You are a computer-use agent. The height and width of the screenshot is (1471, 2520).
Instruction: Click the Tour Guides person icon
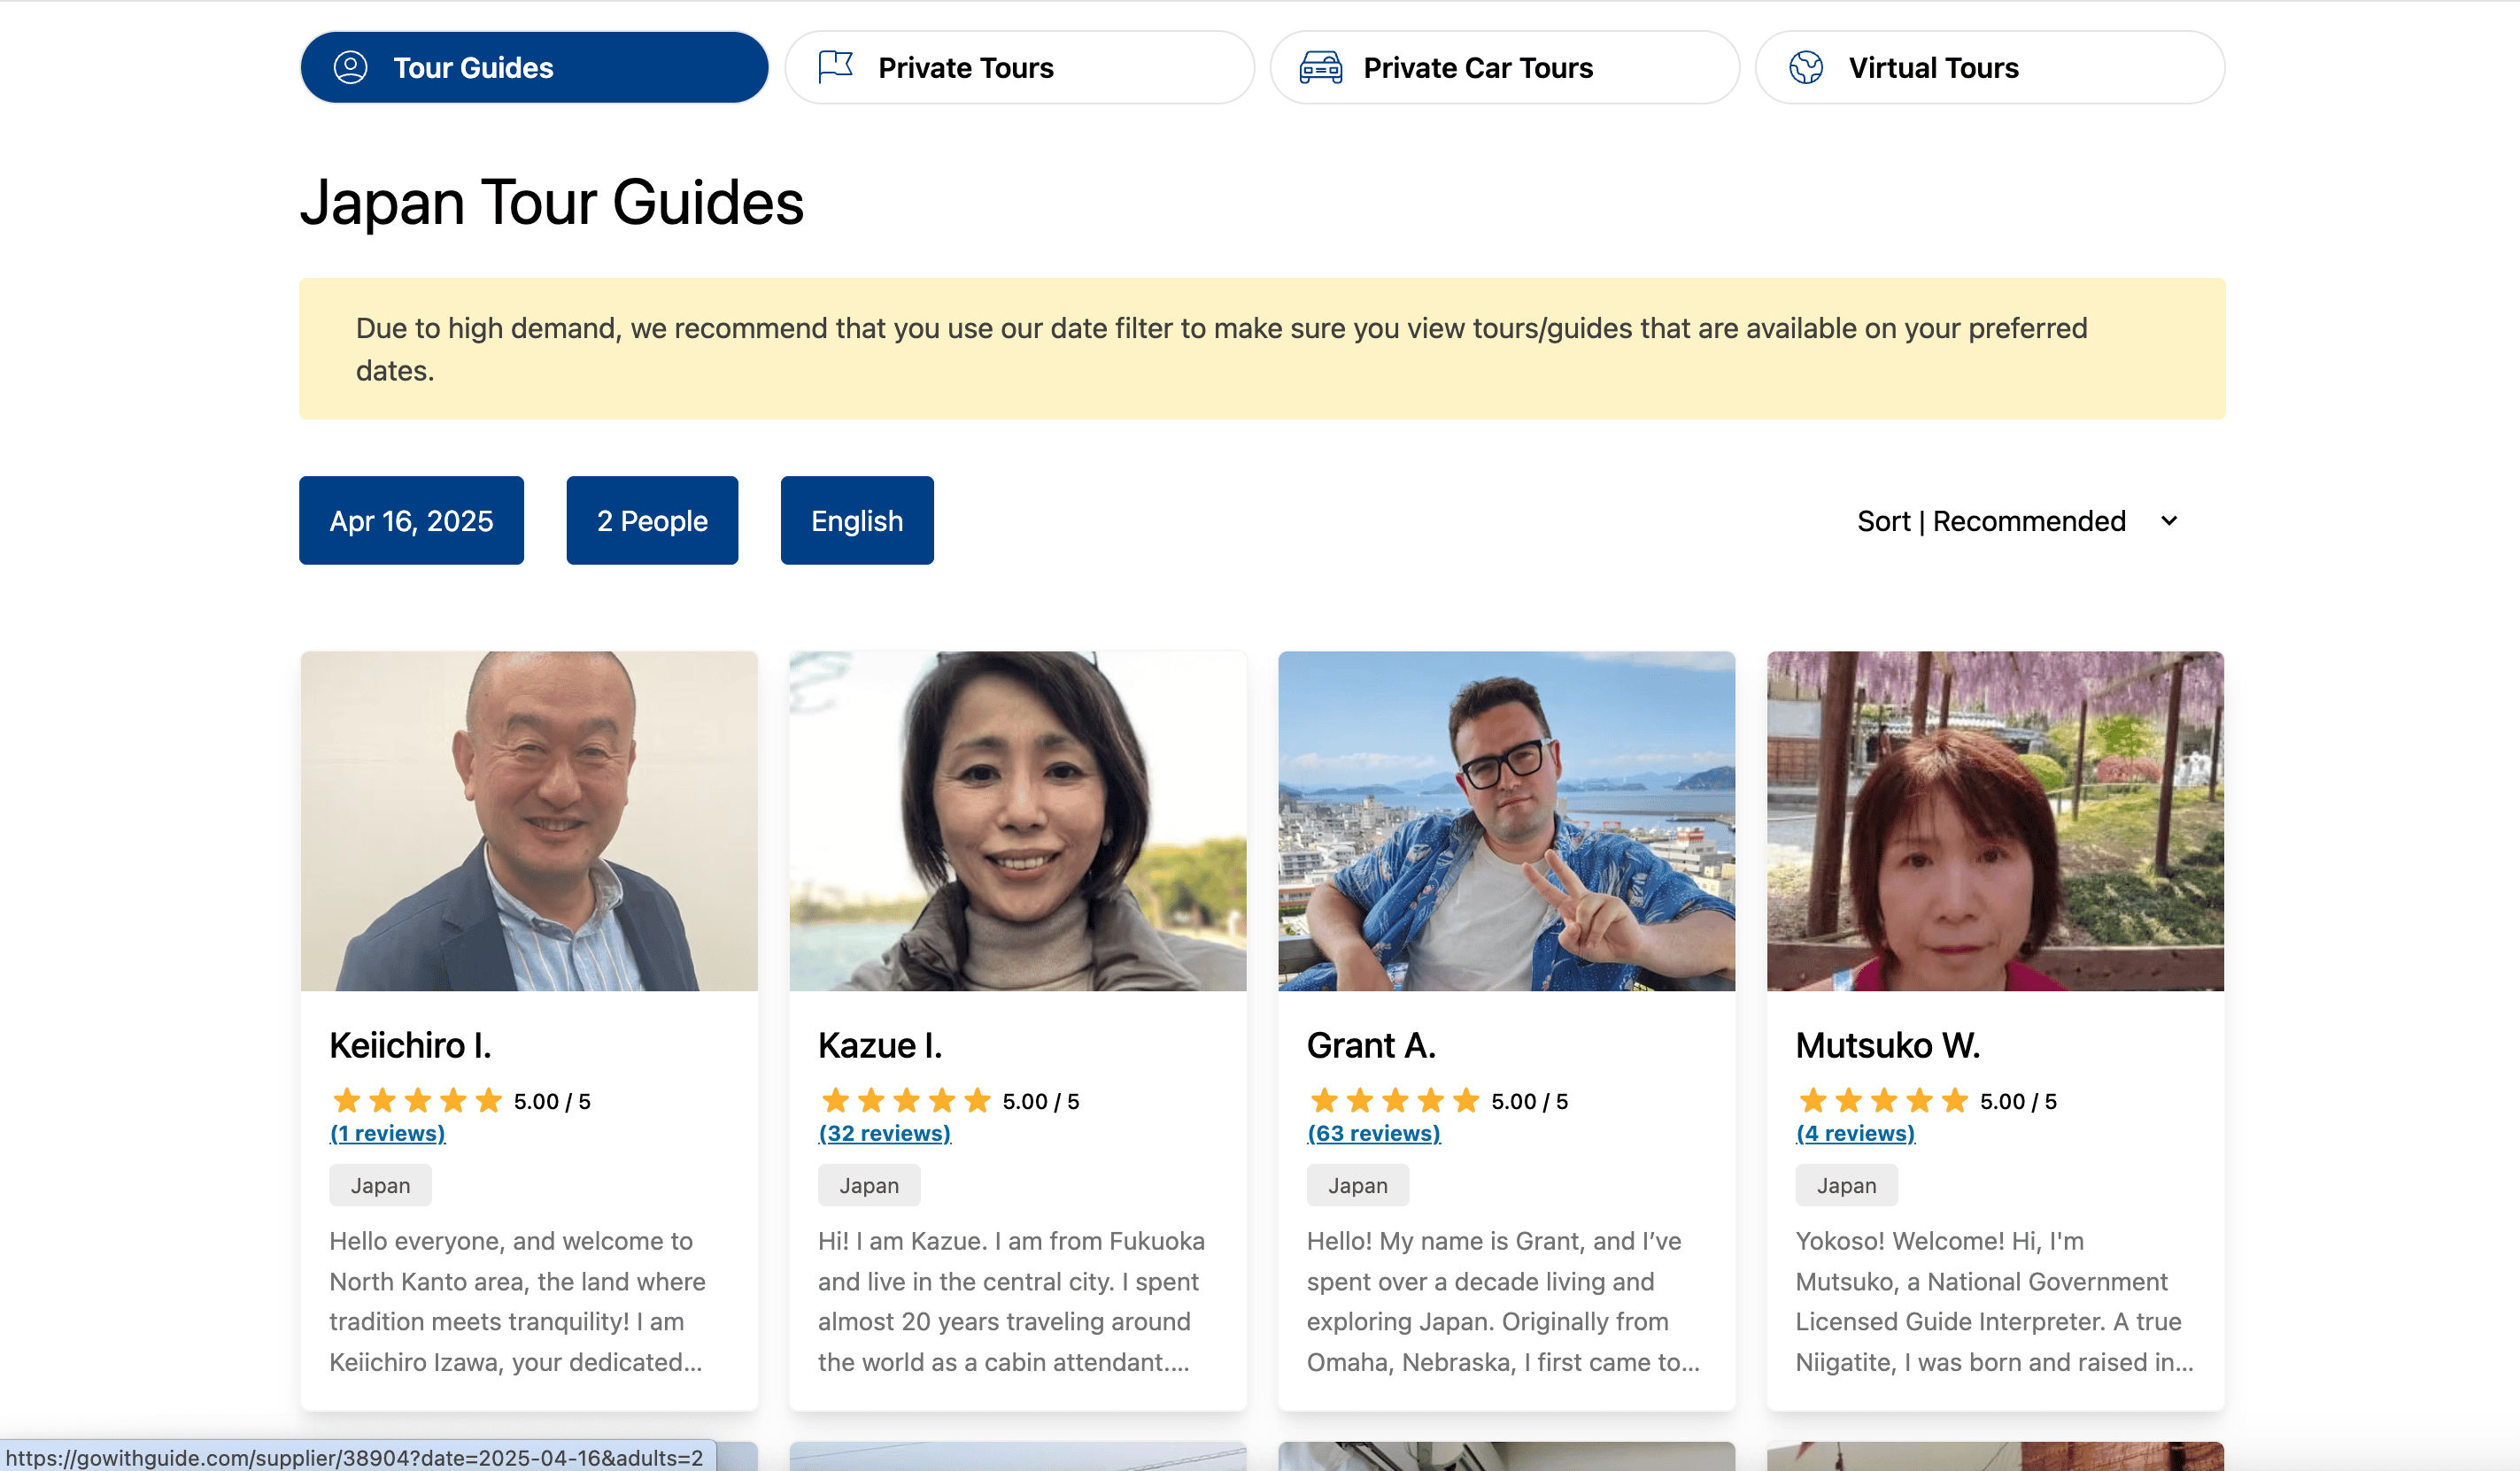click(350, 67)
